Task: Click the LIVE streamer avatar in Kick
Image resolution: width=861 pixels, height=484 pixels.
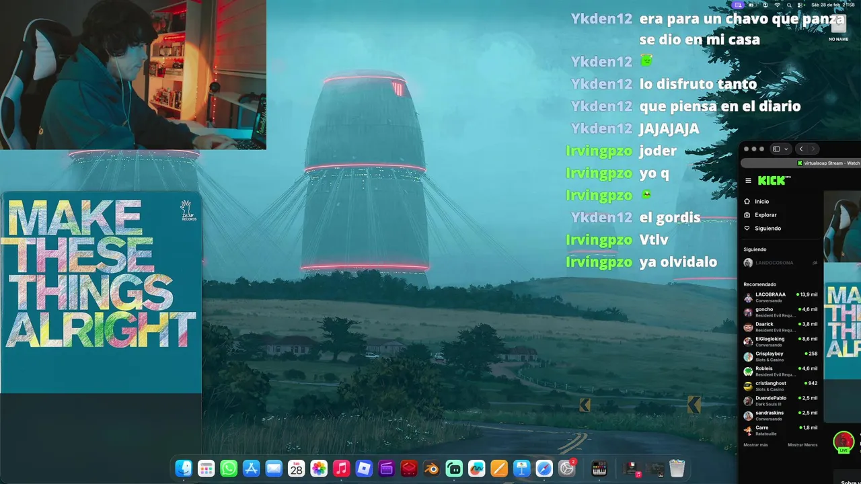Action: pos(844,442)
